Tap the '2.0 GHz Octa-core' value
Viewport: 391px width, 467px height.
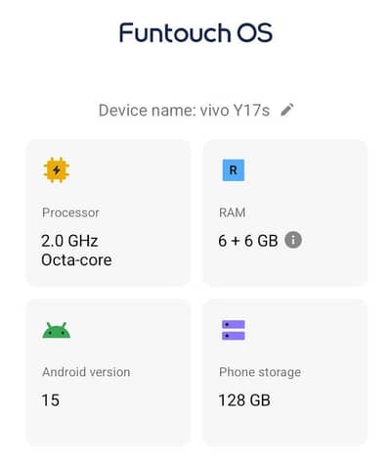point(76,251)
